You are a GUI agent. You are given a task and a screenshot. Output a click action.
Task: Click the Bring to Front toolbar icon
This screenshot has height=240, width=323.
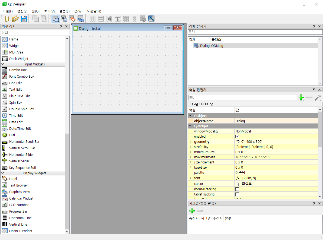[x=44, y=19]
